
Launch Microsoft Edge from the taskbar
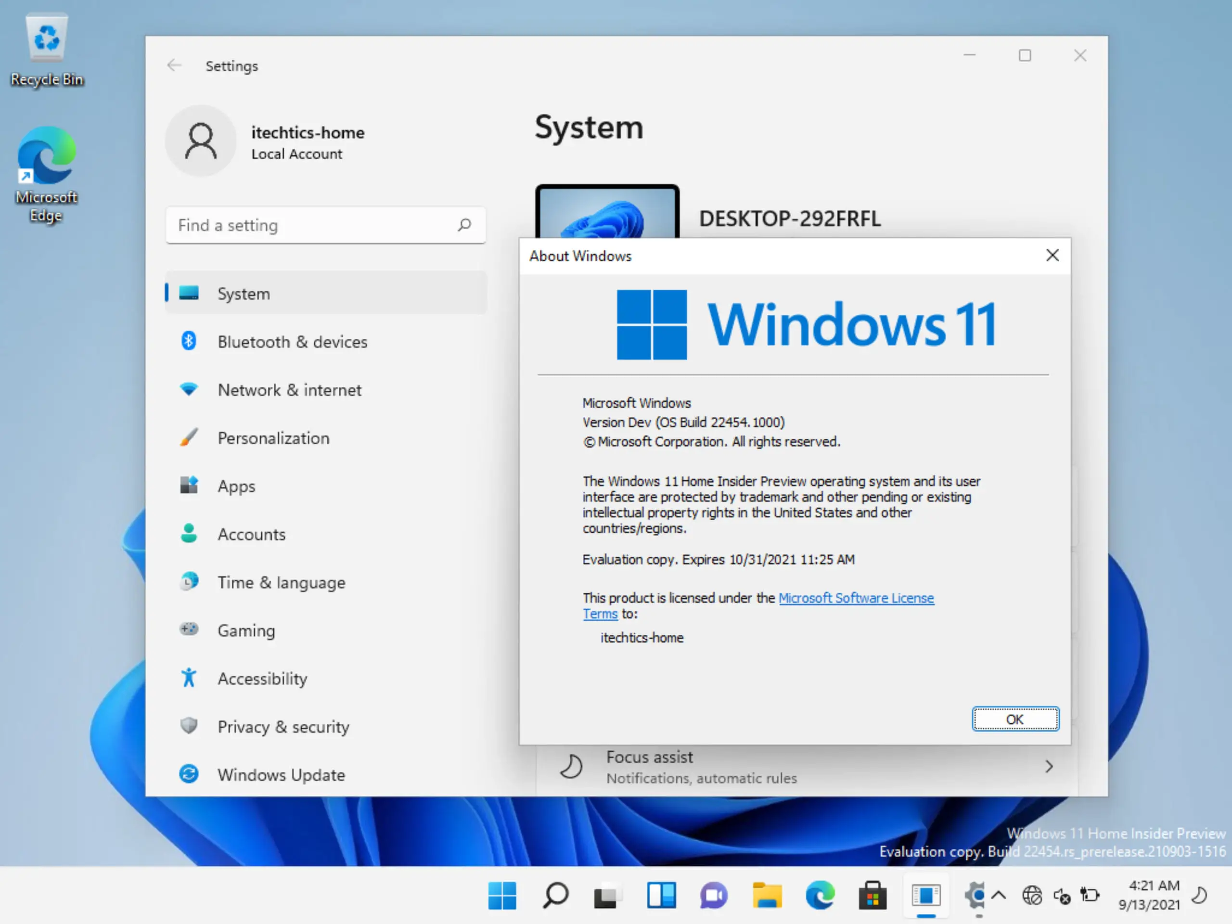pyautogui.click(x=820, y=896)
